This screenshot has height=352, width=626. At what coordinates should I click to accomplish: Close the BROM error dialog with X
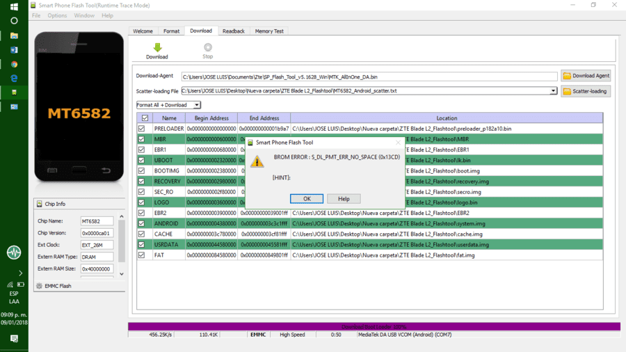(398, 143)
